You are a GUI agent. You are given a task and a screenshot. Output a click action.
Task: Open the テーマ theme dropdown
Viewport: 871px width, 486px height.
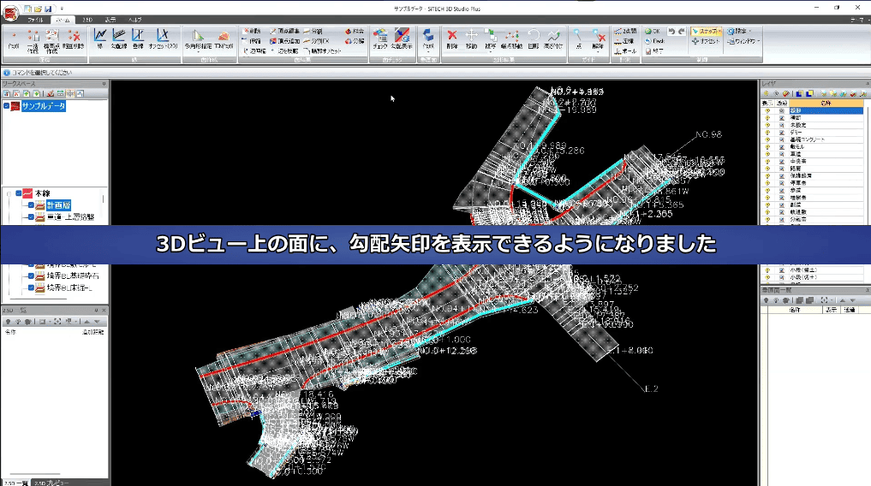click(857, 20)
